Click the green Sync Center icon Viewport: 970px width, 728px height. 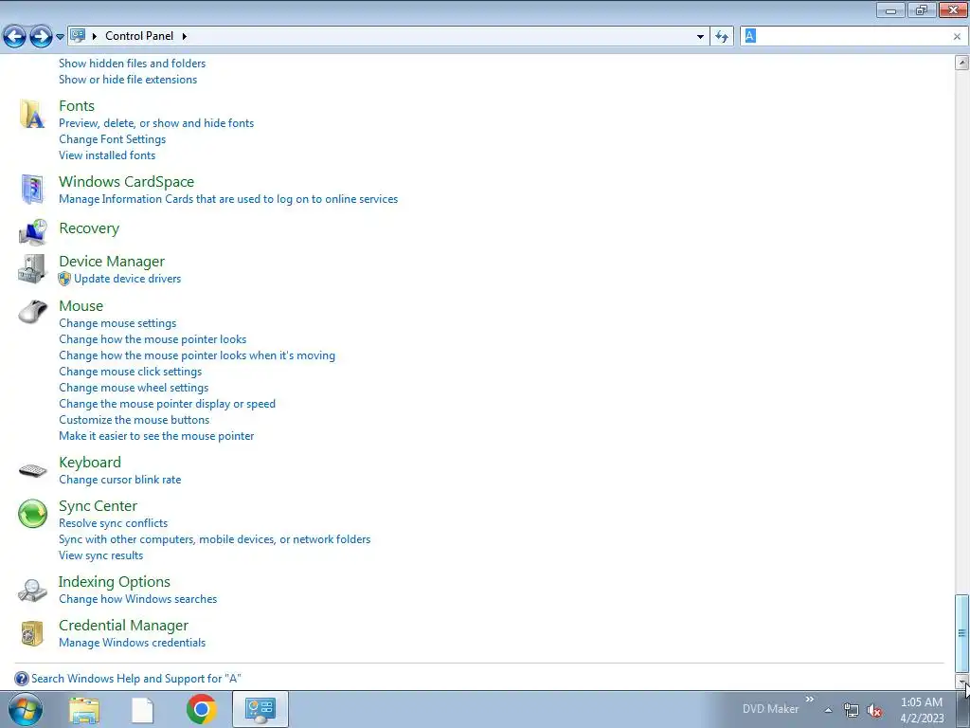coord(32,514)
